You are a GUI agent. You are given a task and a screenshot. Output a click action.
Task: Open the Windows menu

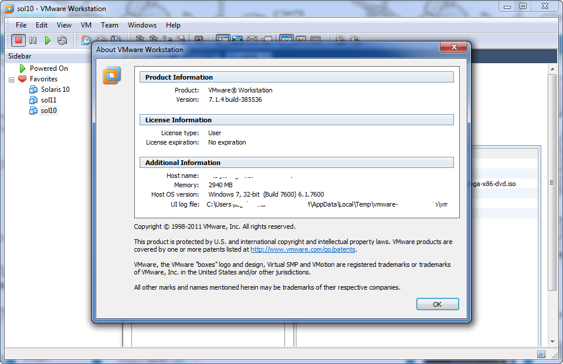[x=142, y=25]
